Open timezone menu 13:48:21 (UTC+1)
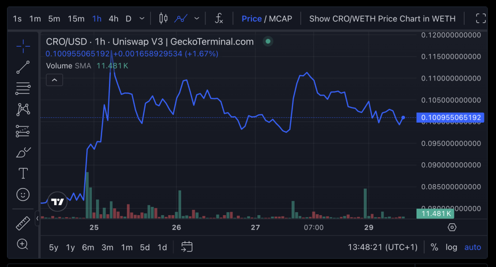 point(383,247)
